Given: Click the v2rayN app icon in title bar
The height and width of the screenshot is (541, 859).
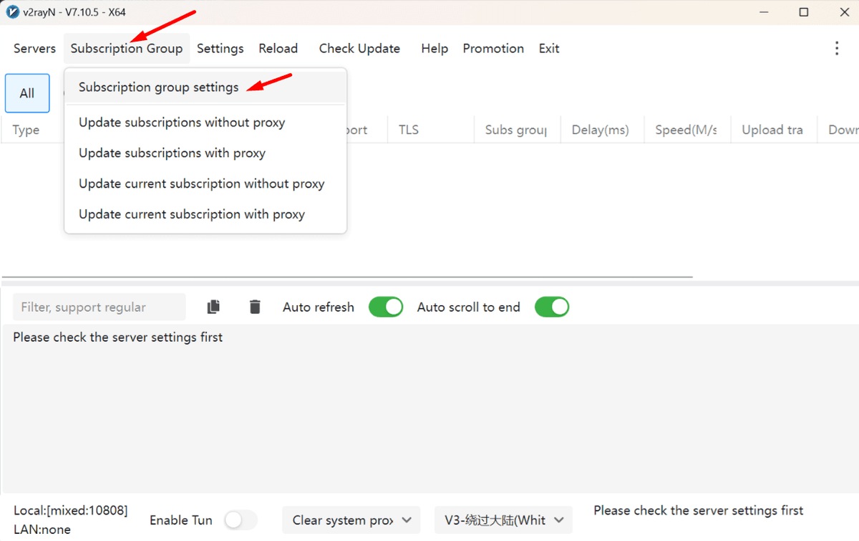Looking at the screenshot, I should tap(12, 12).
